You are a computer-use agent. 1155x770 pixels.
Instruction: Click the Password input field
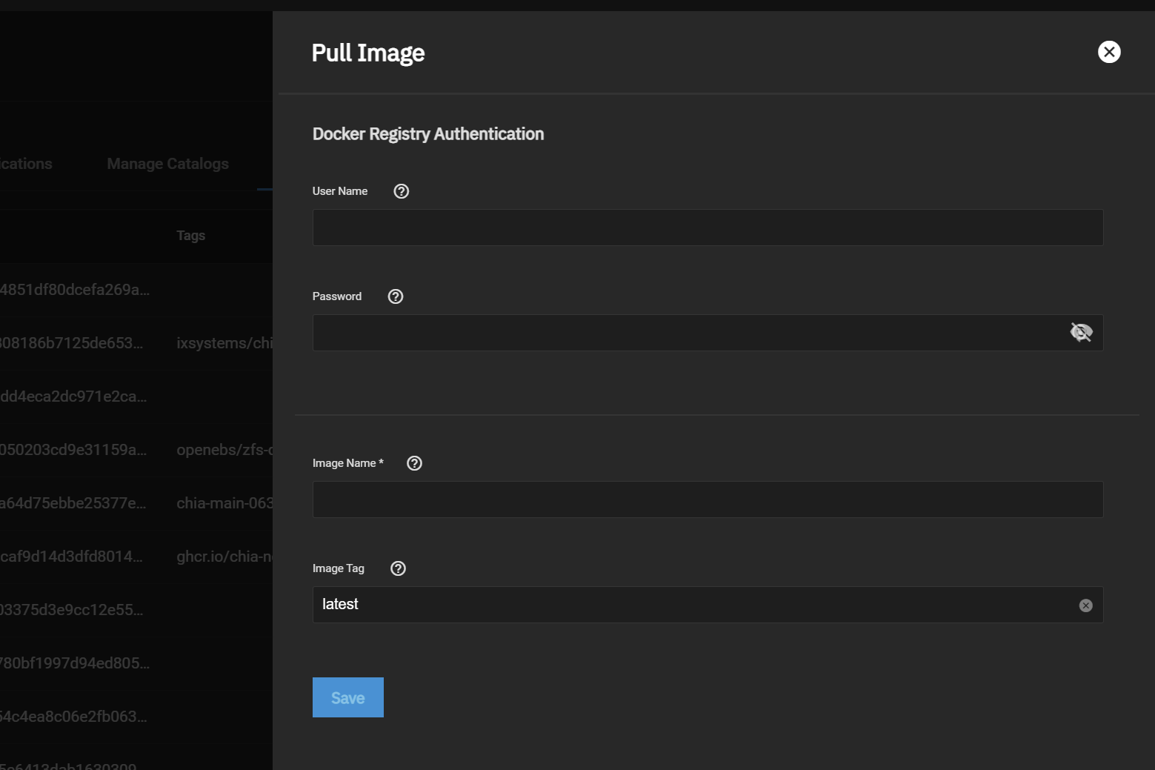click(708, 333)
